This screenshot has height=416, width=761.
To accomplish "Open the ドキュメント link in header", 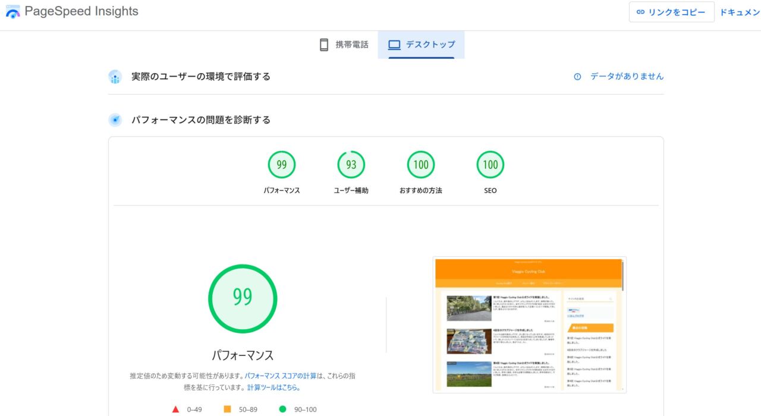I will [740, 12].
